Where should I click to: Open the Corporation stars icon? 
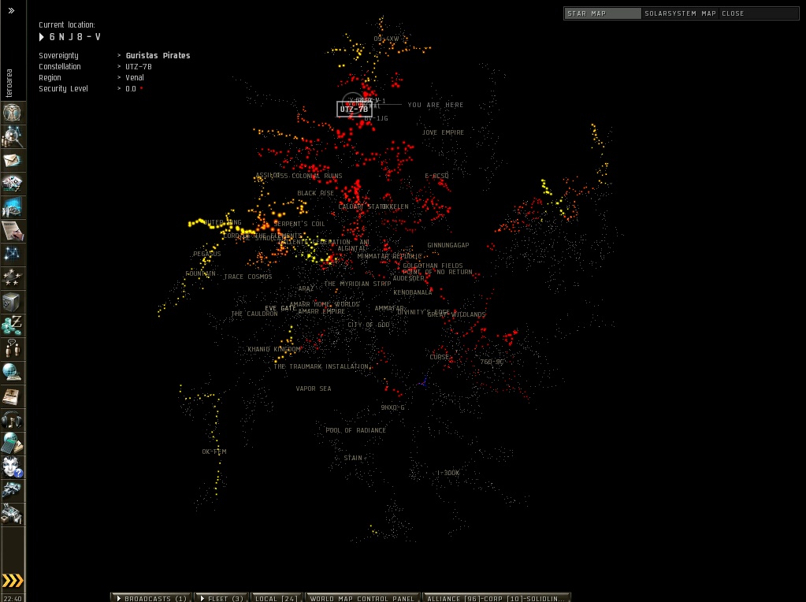tap(13, 278)
